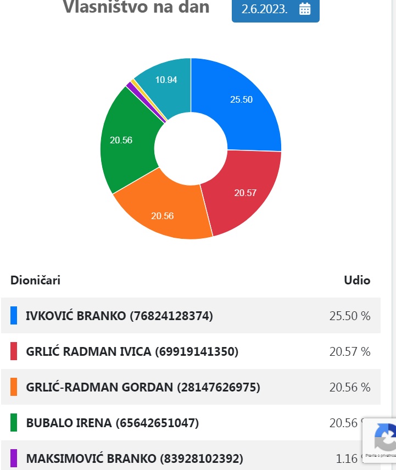Click the Udio column header
Screen dimensions: 396x470
357,281
